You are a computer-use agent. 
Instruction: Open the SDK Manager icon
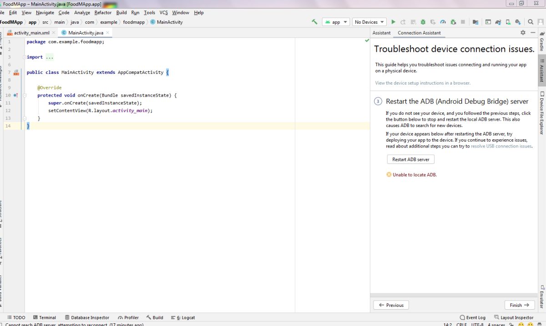[x=518, y=22]
